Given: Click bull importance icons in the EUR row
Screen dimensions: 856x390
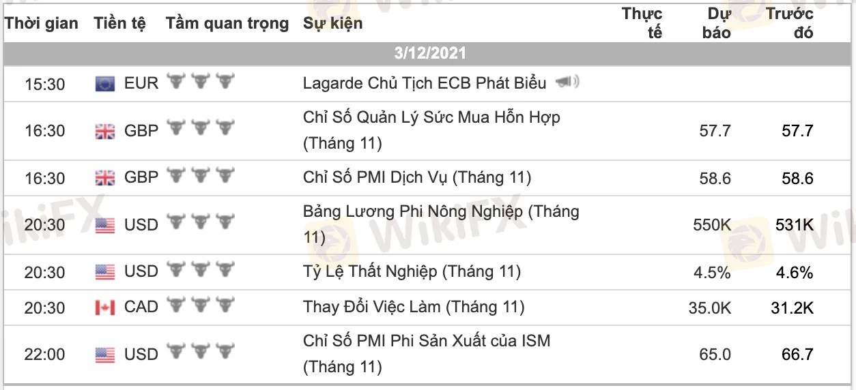Looking at the screenshot, I should click(201, 82).
